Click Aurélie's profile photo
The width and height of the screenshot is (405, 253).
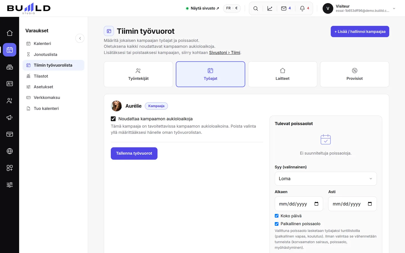point(116,106)
